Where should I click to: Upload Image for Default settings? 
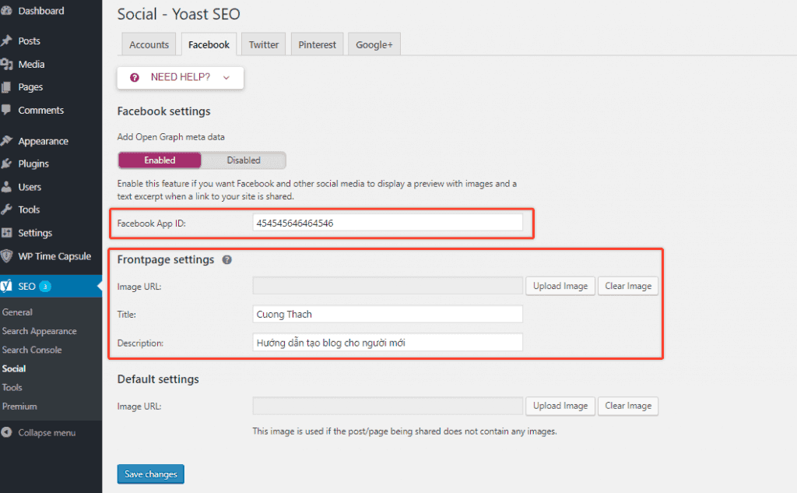tap(560, 406)
